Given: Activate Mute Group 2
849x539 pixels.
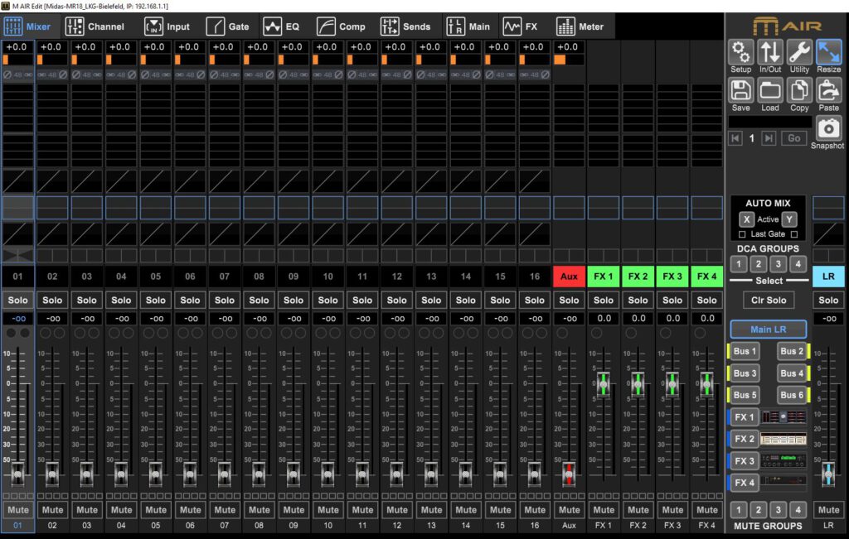Looking at the screenshot, I should click(758, 509).
